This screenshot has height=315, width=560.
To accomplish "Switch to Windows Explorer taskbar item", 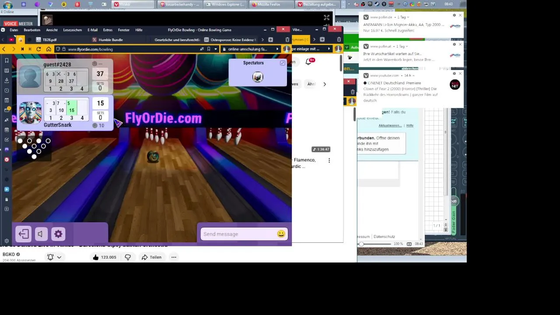I will coord(225,4).
